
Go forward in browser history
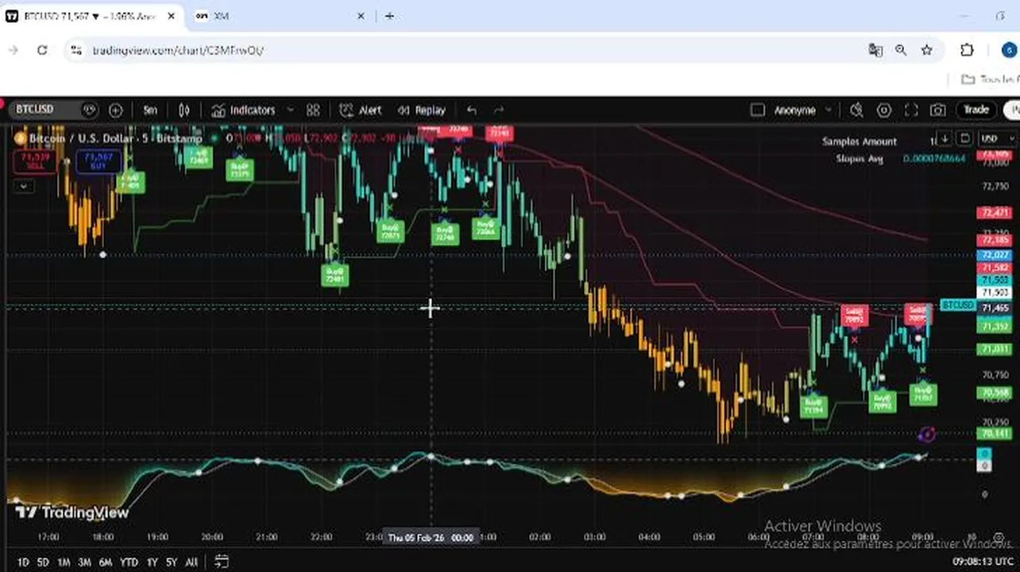pyautogui.click(x=14, y=50)
